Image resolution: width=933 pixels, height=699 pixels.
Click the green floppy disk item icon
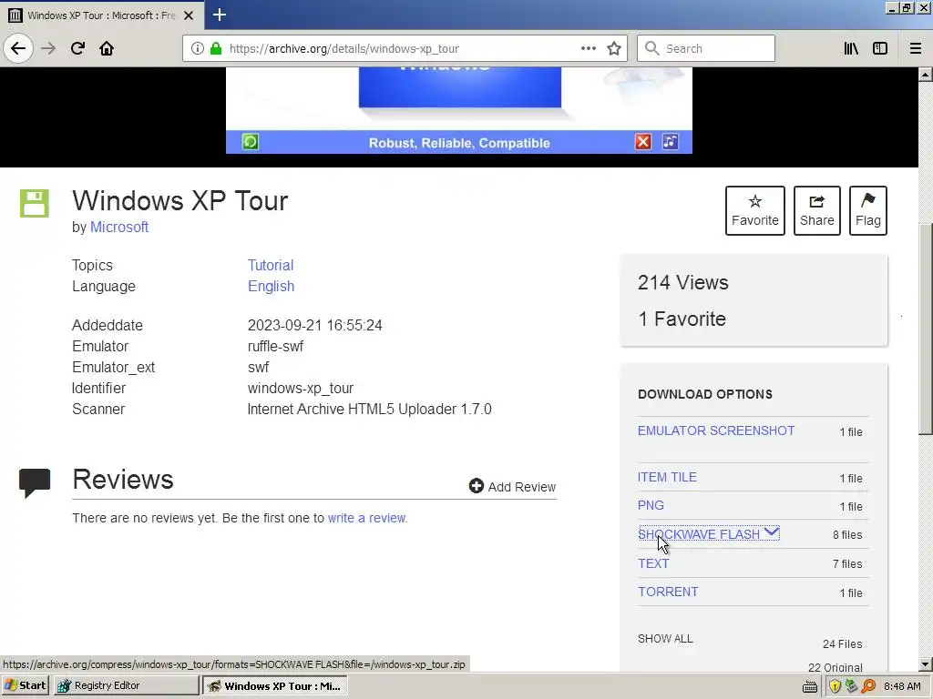pyautogui.click(x=35, y=203)
